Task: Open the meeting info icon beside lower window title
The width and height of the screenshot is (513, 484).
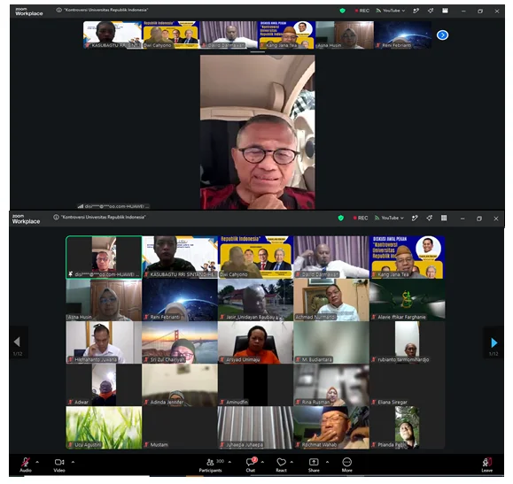Action: (x=56, y=218)
